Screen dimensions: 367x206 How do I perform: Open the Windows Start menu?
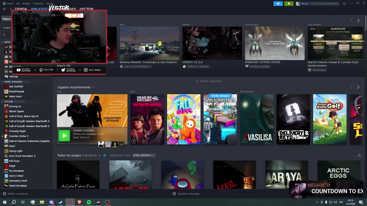click(5, 202)
